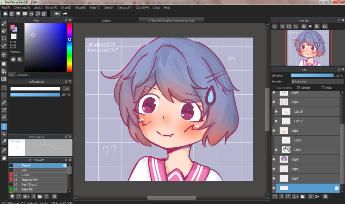Delete brush using the brush panel trash icon

pos(54,196)
